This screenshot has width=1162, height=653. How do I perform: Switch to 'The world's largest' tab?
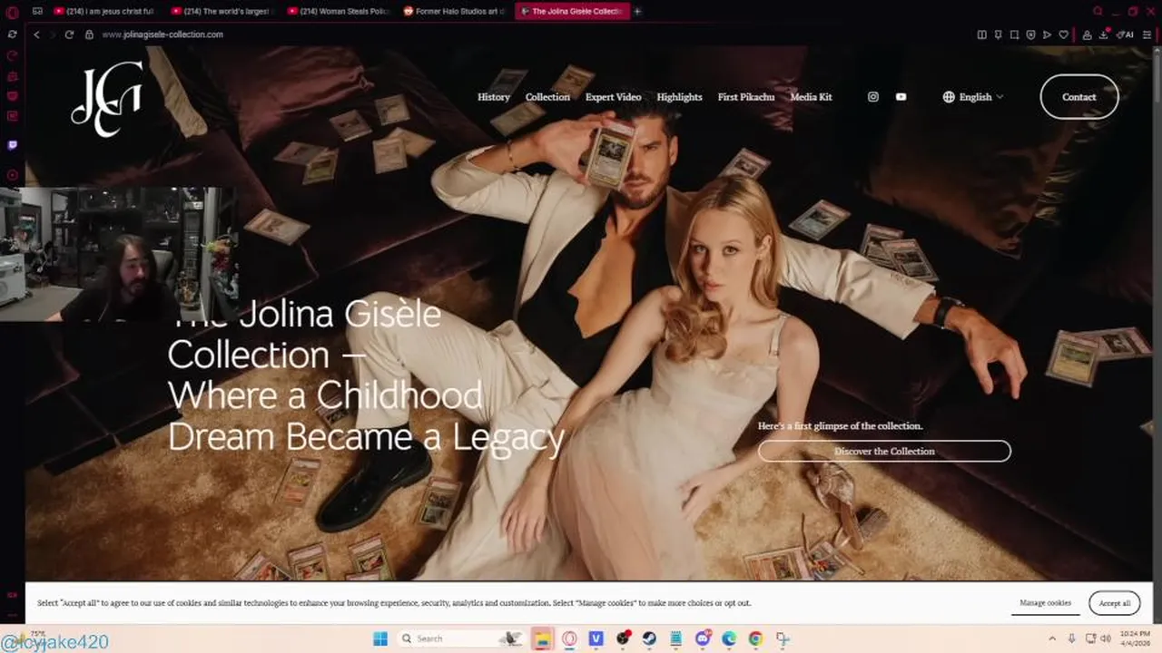pyautogui.click(x=222, y=12)
